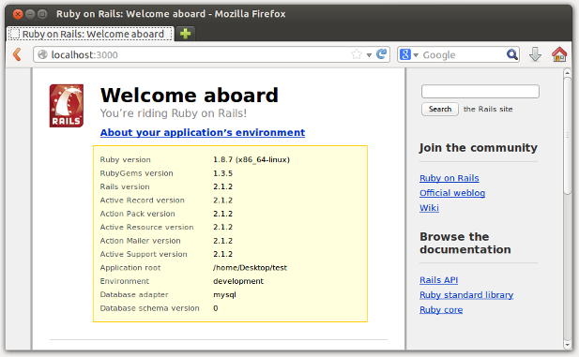
Task: Click the vertical scrollbar thumb
Action: coord(568,135)
